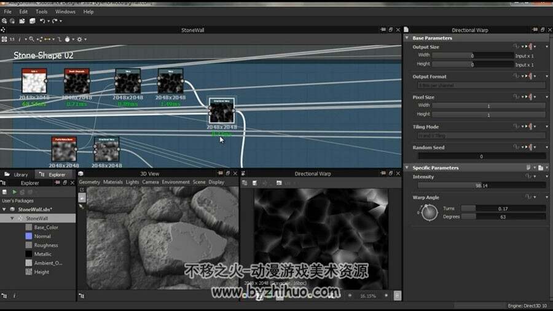Click the camera mode icon on the 3D View side toolbar

coord(82,198)
